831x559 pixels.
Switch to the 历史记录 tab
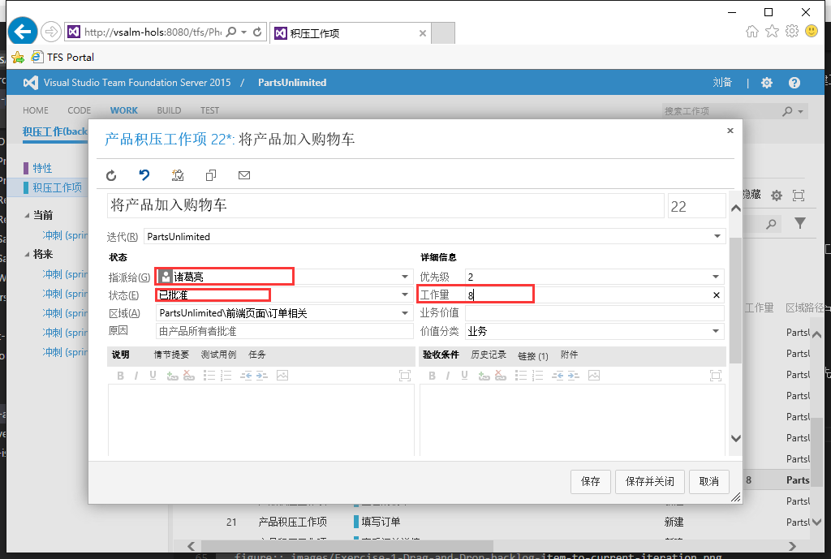point(488,355)
